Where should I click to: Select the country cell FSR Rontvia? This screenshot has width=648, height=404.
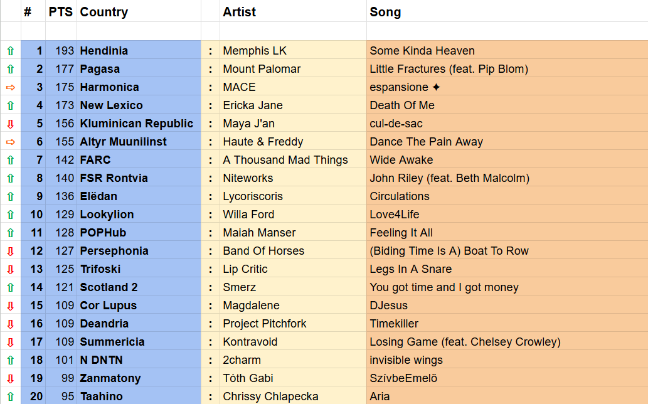pyautogui.click(x=114, y=178)
